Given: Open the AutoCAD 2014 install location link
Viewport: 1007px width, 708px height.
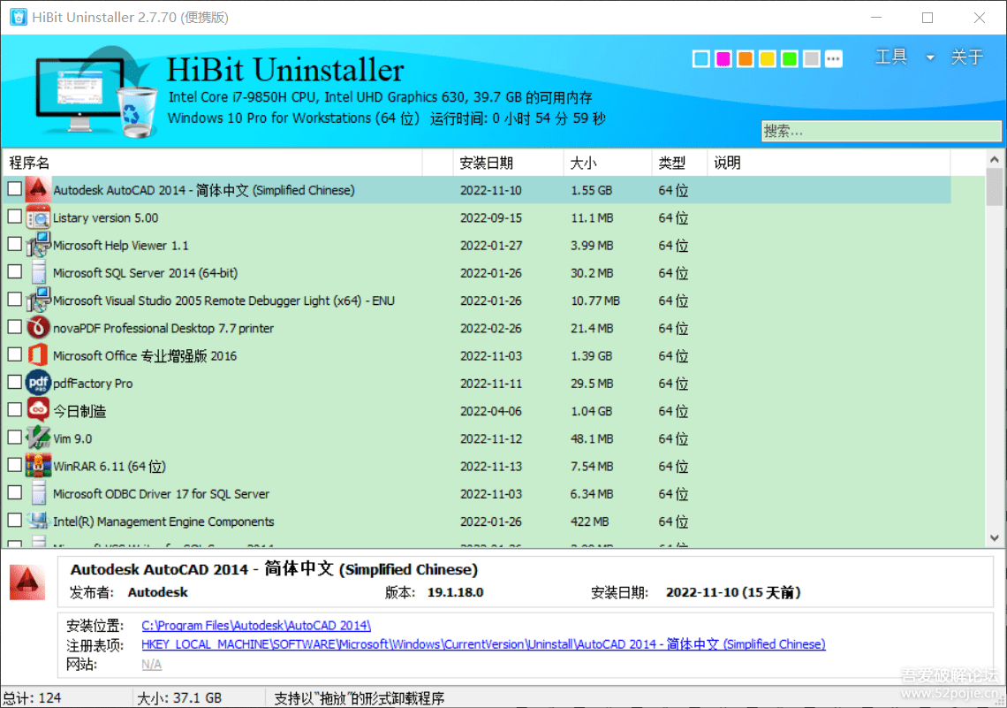Looking at the screenshot, I should (256, 626).
